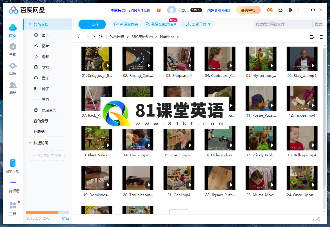
Task: Click the search files input field
Action: coord(283,24)
